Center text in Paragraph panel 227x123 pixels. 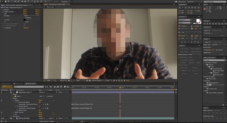coord(183,8)
